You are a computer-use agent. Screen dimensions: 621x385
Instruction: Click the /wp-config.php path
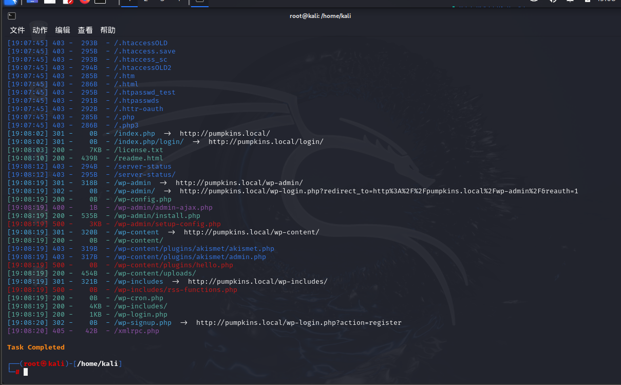[x=143, y=199]
